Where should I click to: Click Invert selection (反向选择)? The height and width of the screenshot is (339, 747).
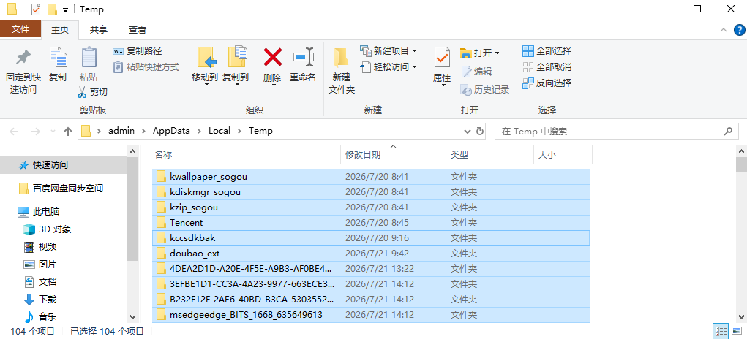[x=547, y=83]
